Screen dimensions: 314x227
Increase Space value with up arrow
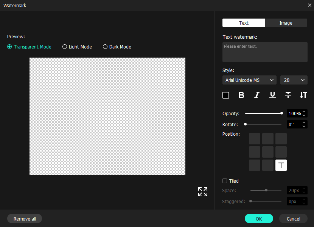[x=304, y=188]
